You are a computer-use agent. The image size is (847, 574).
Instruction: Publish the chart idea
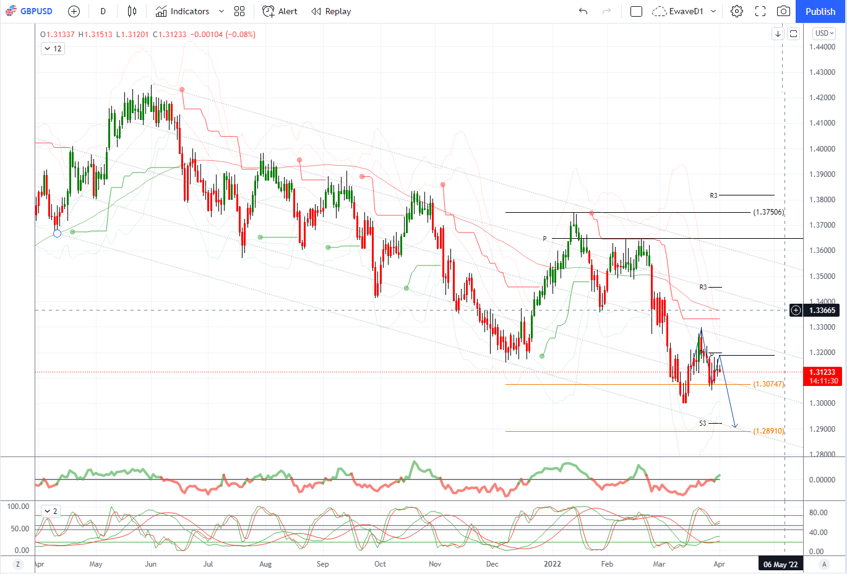click(x=820, y=11)
